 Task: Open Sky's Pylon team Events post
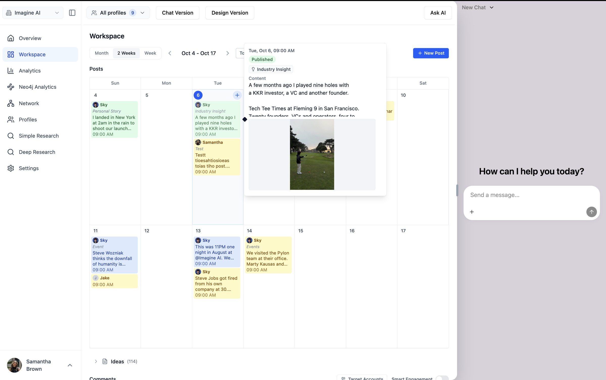(268, 255)
